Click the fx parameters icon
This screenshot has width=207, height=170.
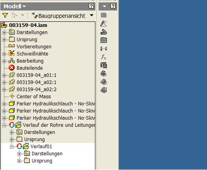click(x=104, y=57)
